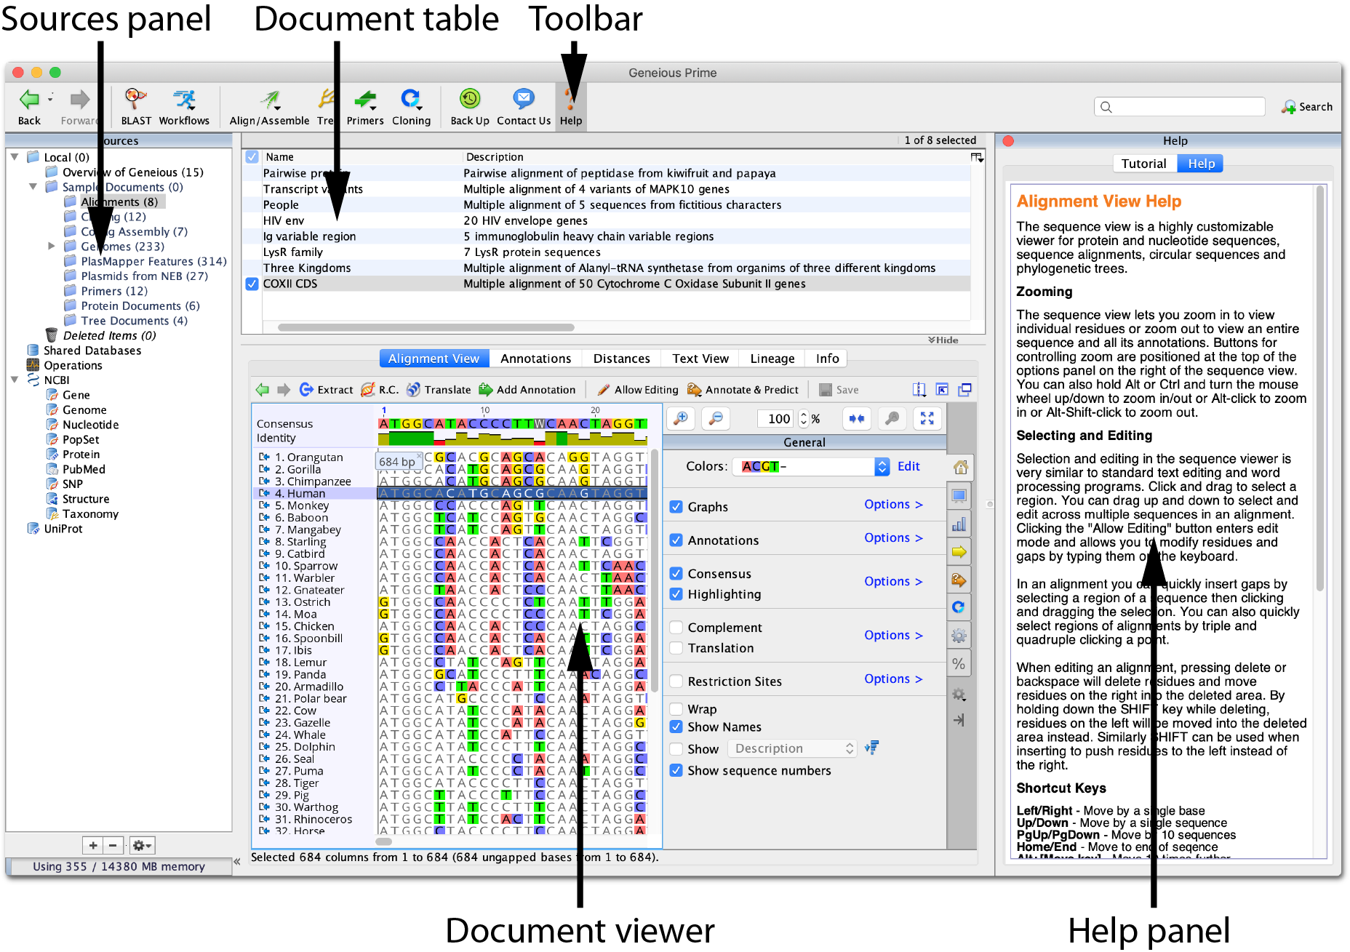Viewport: 1350px width, 952px height.
Task: Open the Graphs bar-chart side tab
Action: point(959,524)
